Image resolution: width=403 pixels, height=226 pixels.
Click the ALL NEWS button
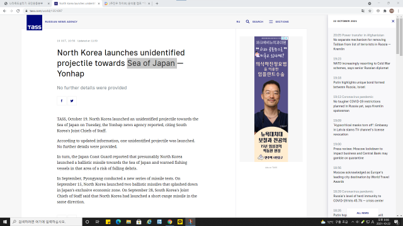coord(363,213)
